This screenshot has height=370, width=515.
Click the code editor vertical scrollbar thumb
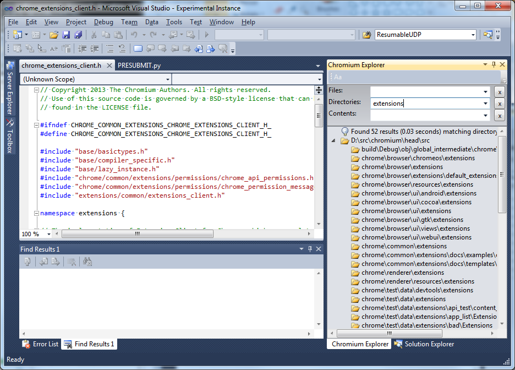[318, 115]
